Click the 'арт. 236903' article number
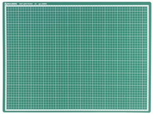 42,4
